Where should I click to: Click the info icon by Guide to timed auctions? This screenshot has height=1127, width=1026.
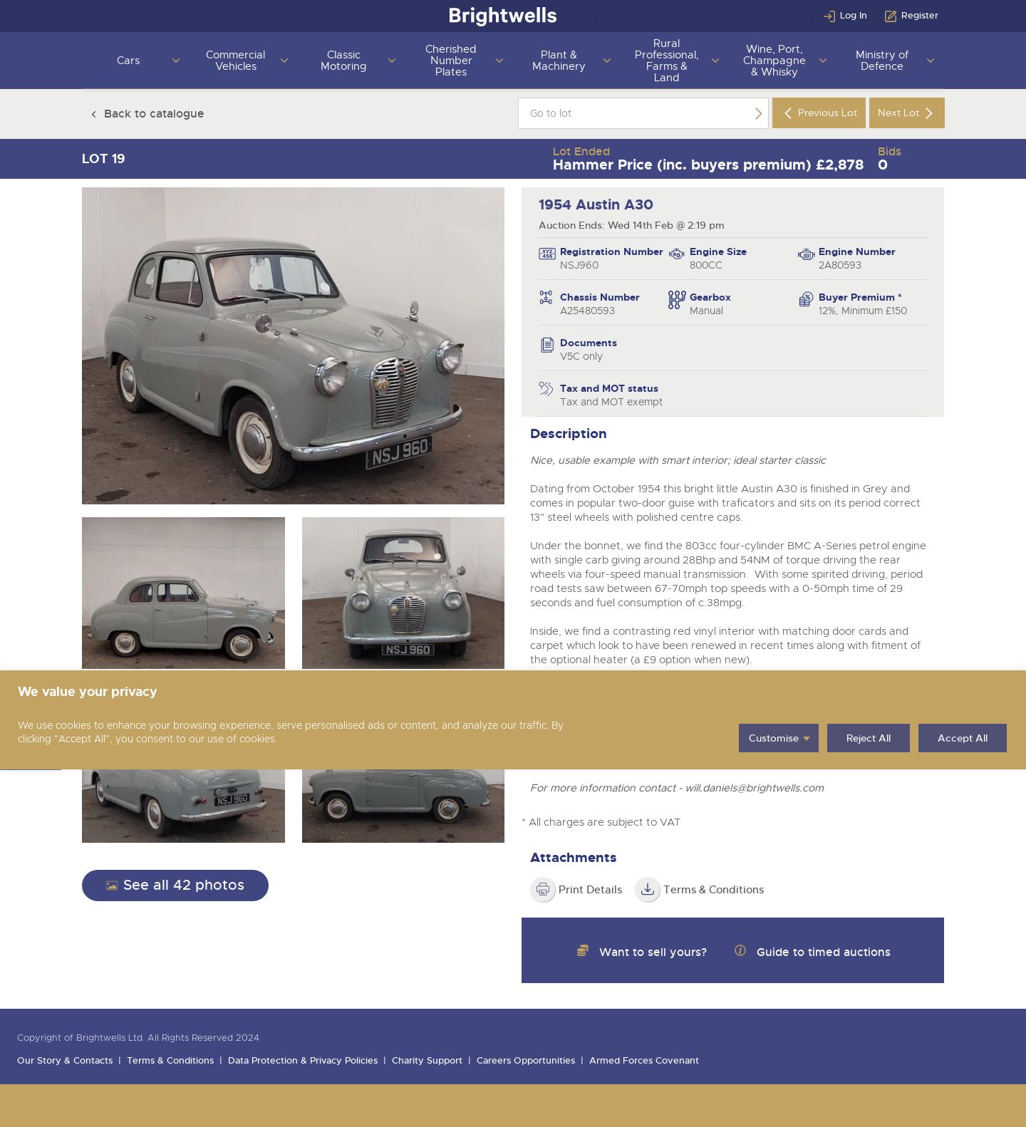pos(740,950)
